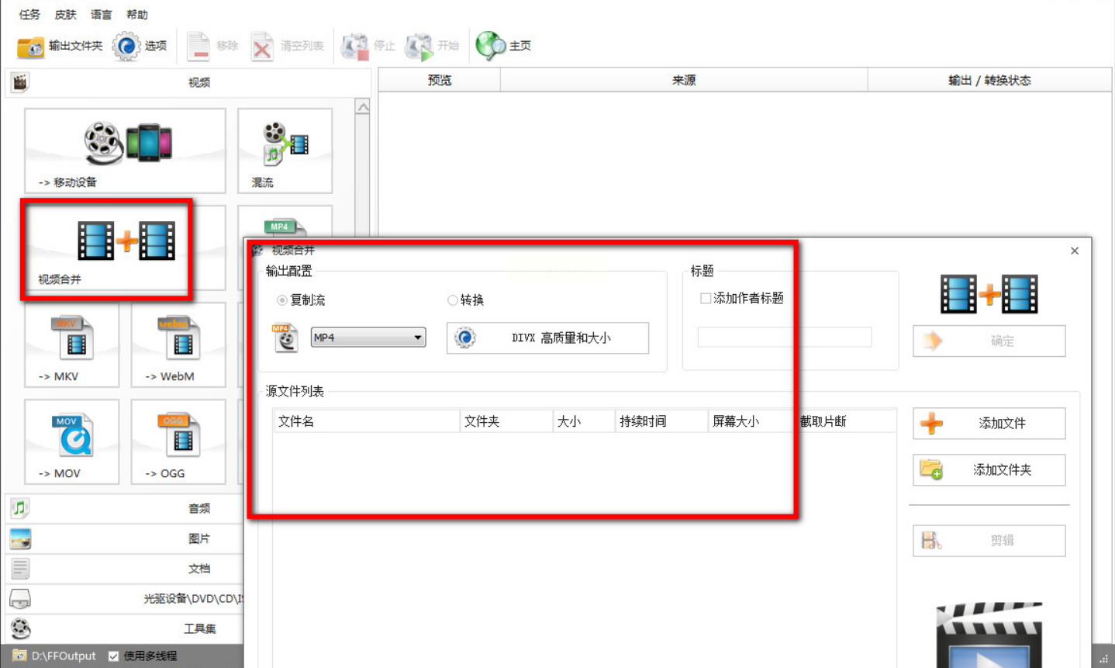The image size is (1115, 668).
Task: Sort by the 大小 column header
Action: point(584,421)
